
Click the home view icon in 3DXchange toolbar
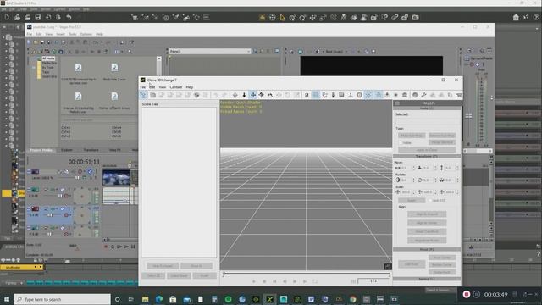point(235,95)
